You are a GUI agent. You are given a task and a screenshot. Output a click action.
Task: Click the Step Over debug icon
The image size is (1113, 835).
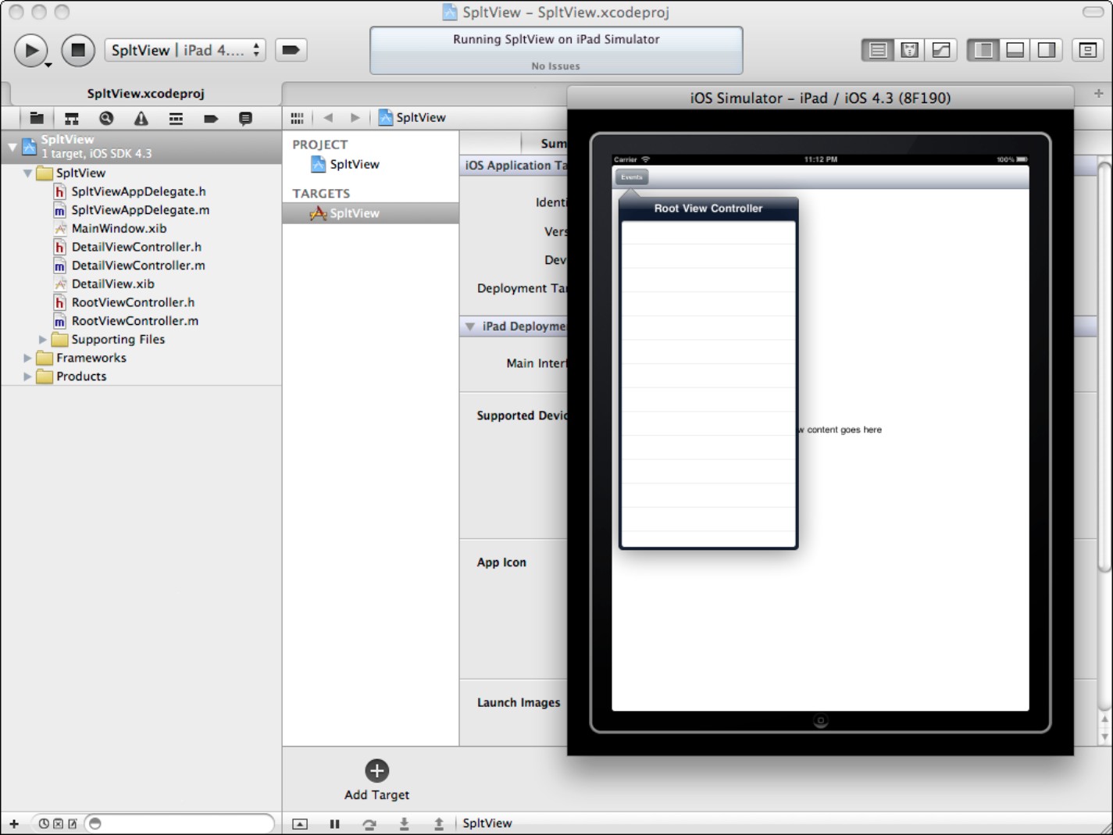click(369, 823)
